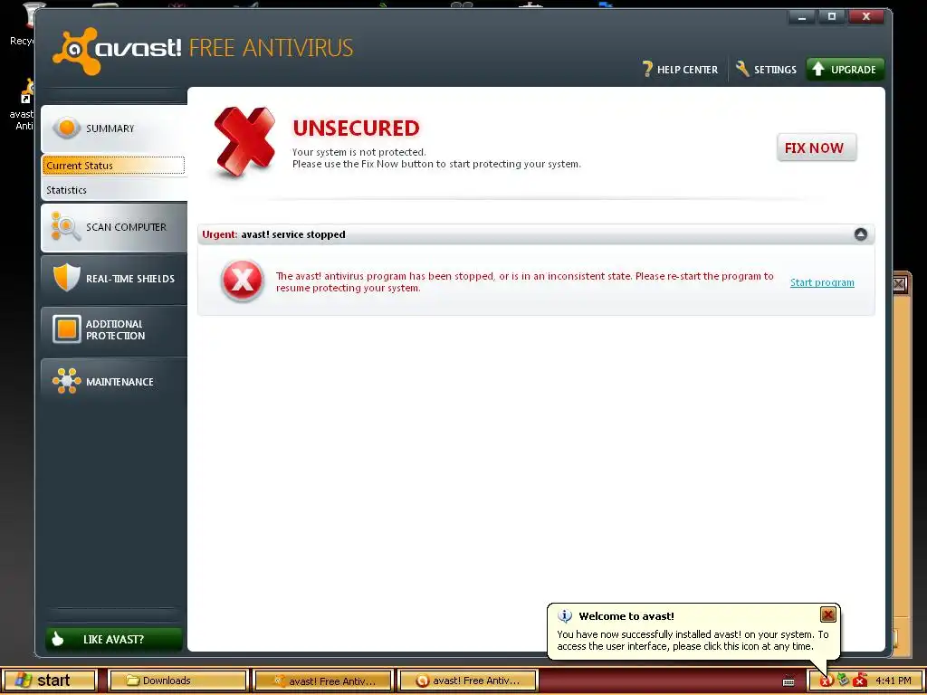Click the avast tray icon with the red X
The width and height of the screenshot is (927, 695).
coord(826,681)
